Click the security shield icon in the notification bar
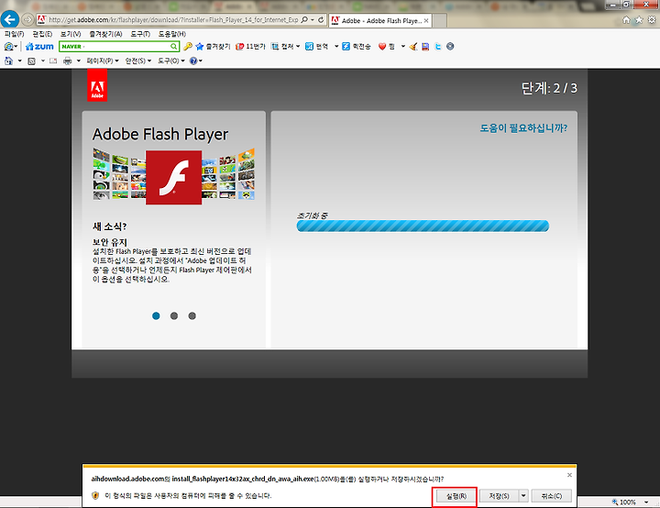This screenshot has width=660, height=508. point(95,495)
